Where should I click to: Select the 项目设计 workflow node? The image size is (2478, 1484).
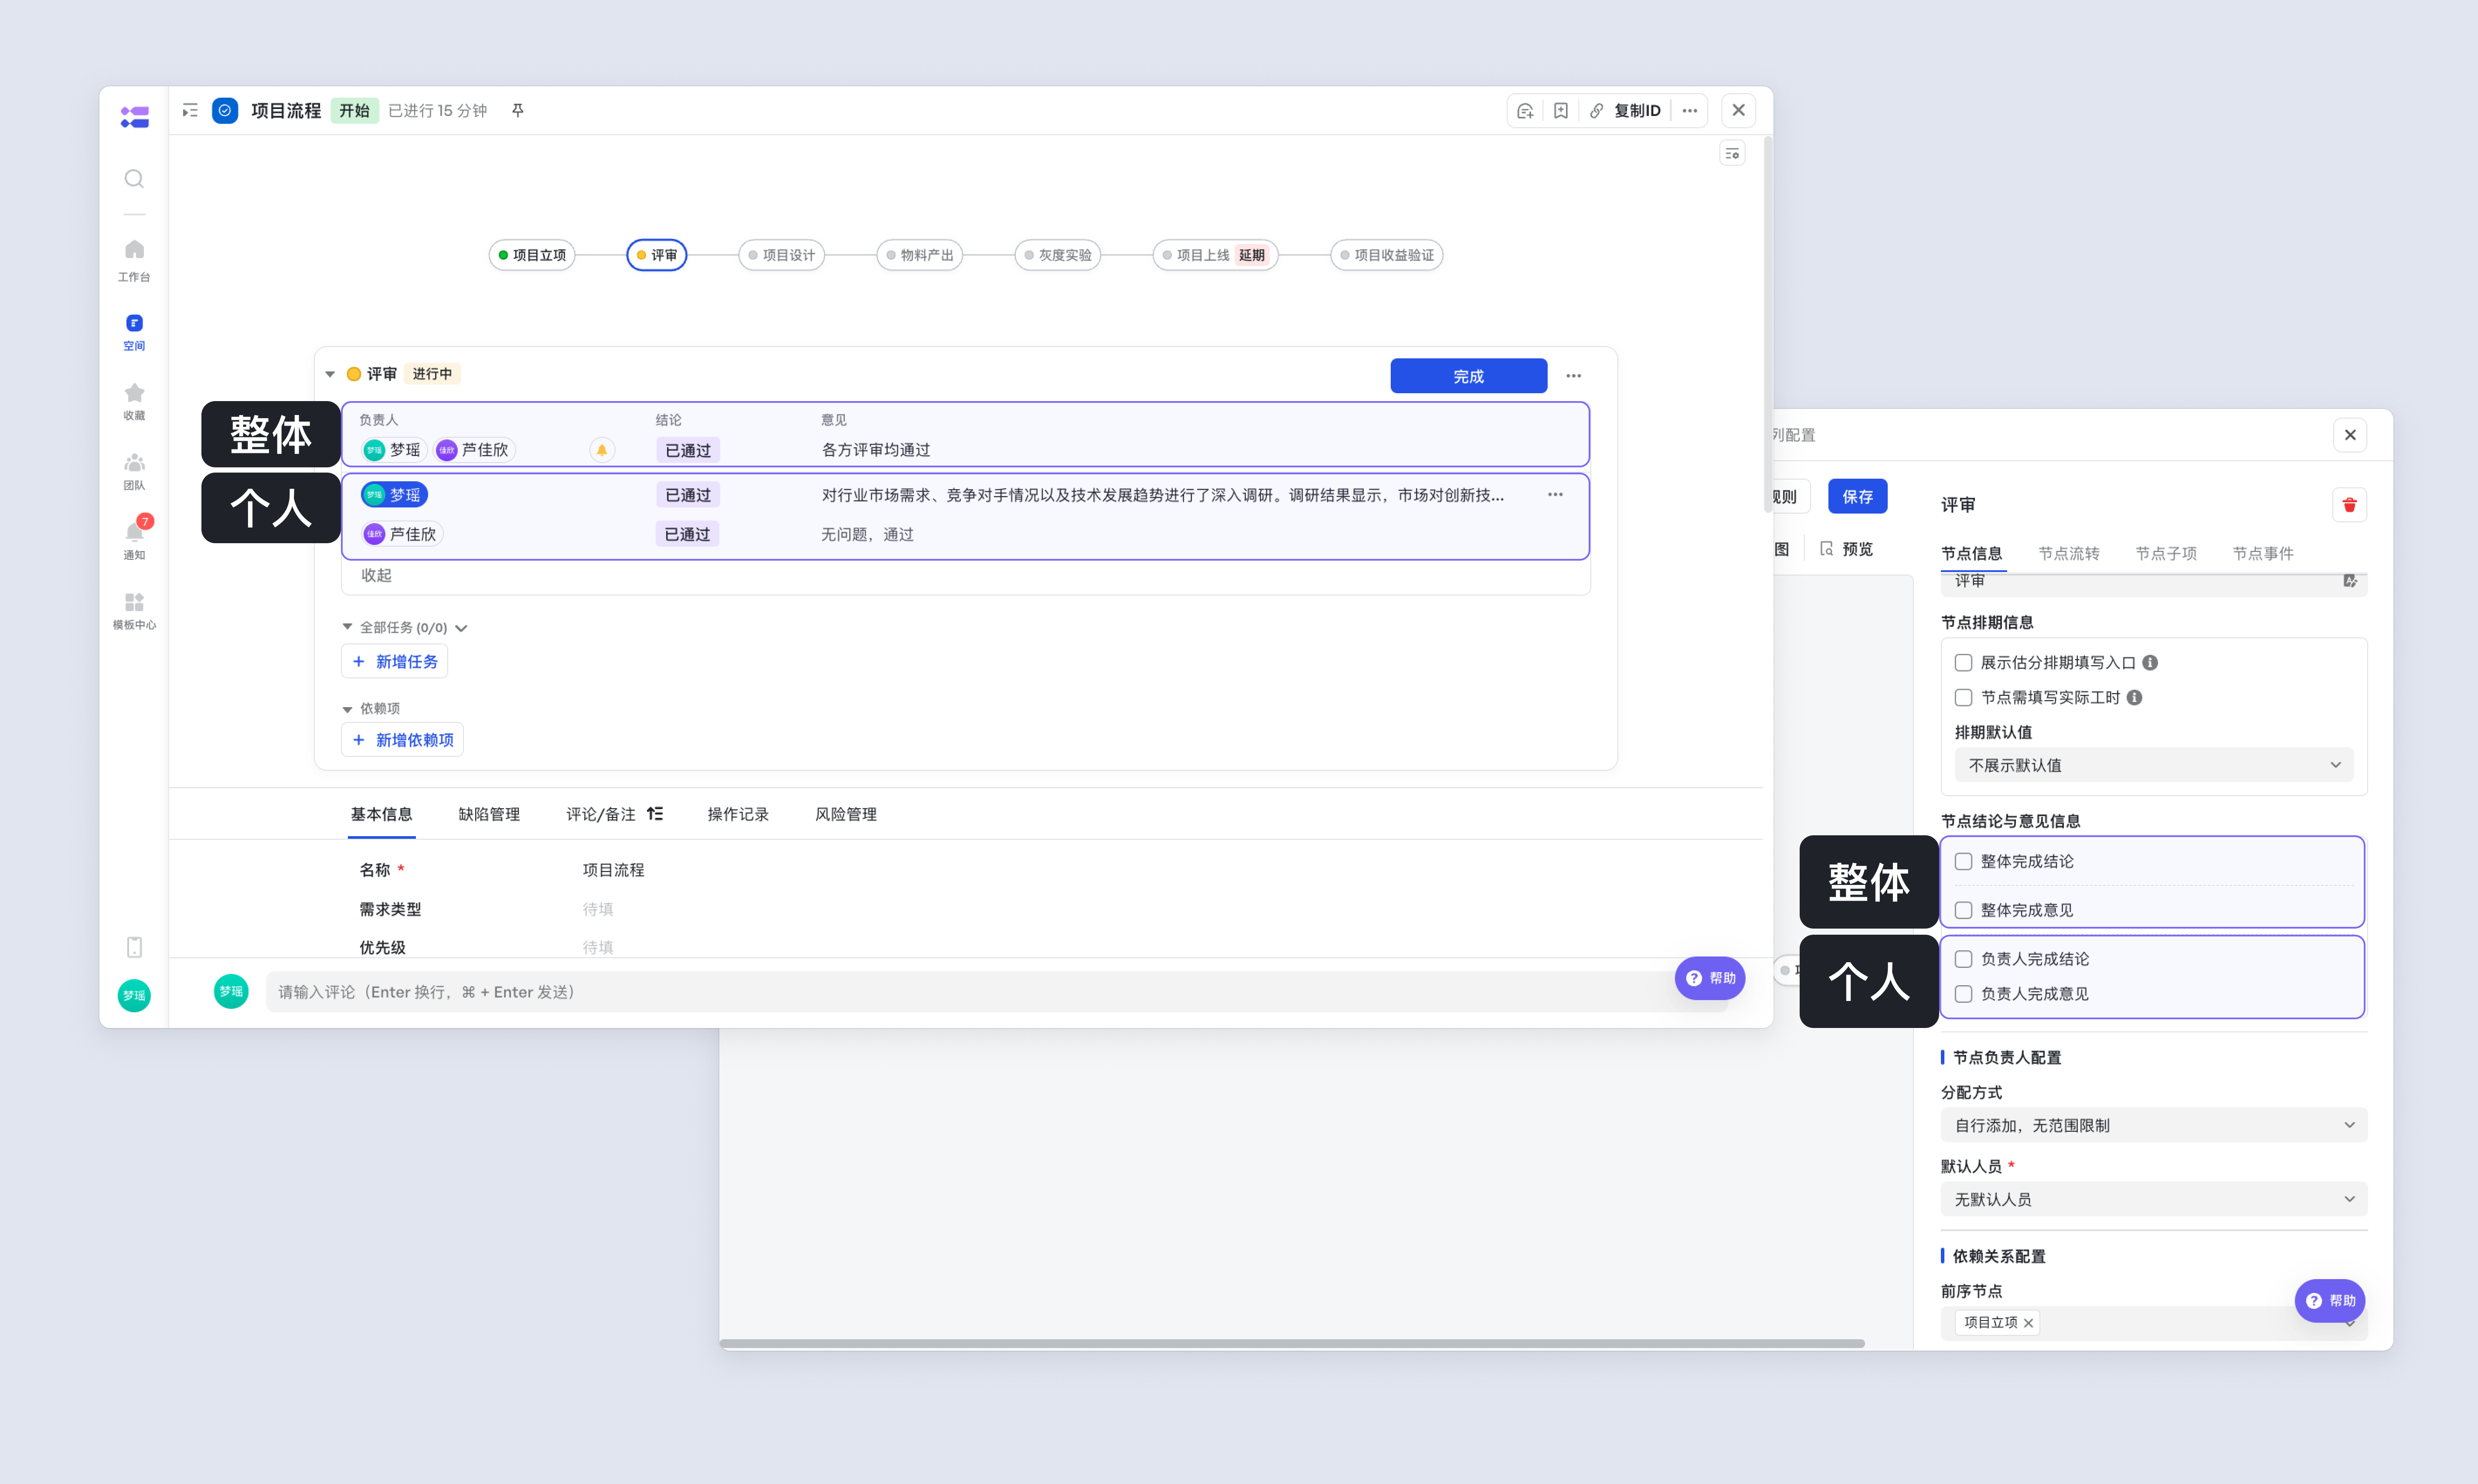point(782,255)
